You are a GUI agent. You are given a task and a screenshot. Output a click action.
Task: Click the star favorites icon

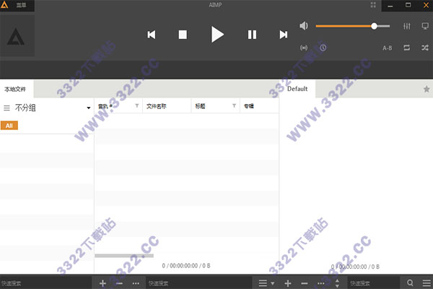[427, 89]
